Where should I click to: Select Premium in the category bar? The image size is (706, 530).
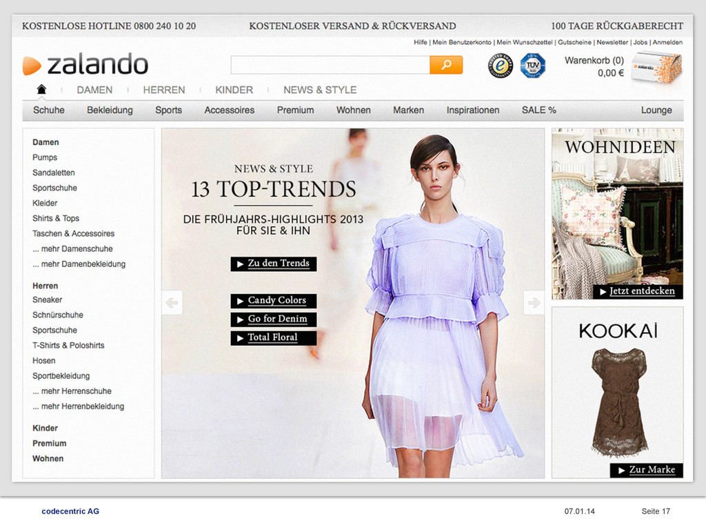coord(295,110)
